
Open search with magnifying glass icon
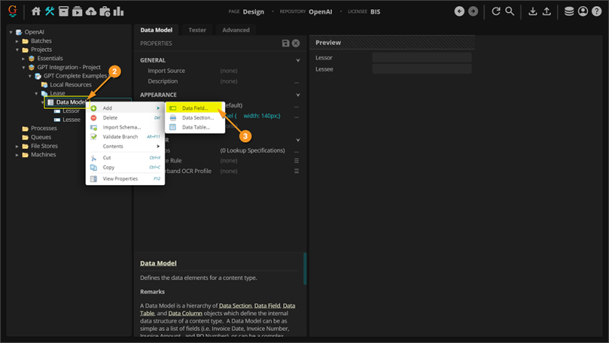510,11
